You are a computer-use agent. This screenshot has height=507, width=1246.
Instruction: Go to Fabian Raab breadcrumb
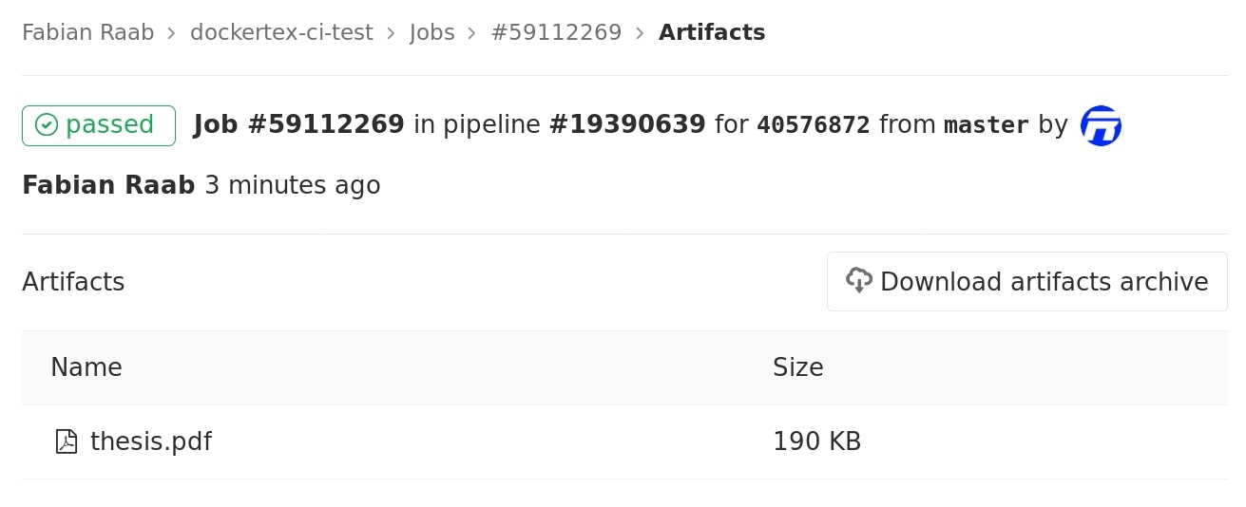(x=87, y=32)
